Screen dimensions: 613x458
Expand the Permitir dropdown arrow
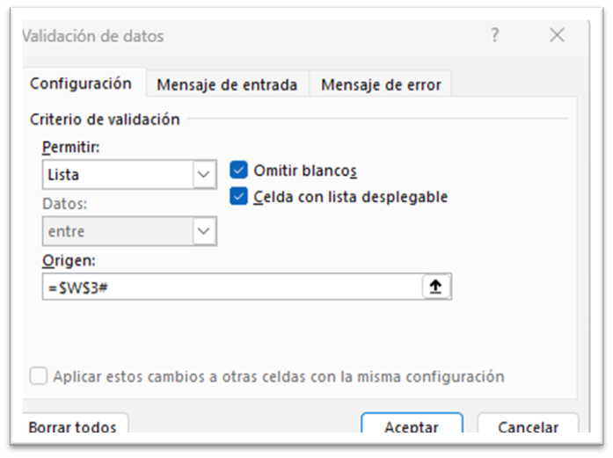click(x=205, y=174)
